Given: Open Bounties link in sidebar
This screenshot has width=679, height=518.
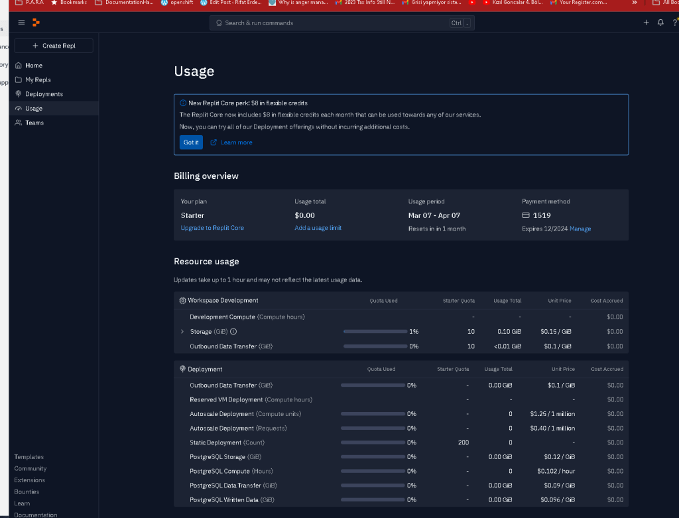Looking at the screenshot, I should point(27,492).
